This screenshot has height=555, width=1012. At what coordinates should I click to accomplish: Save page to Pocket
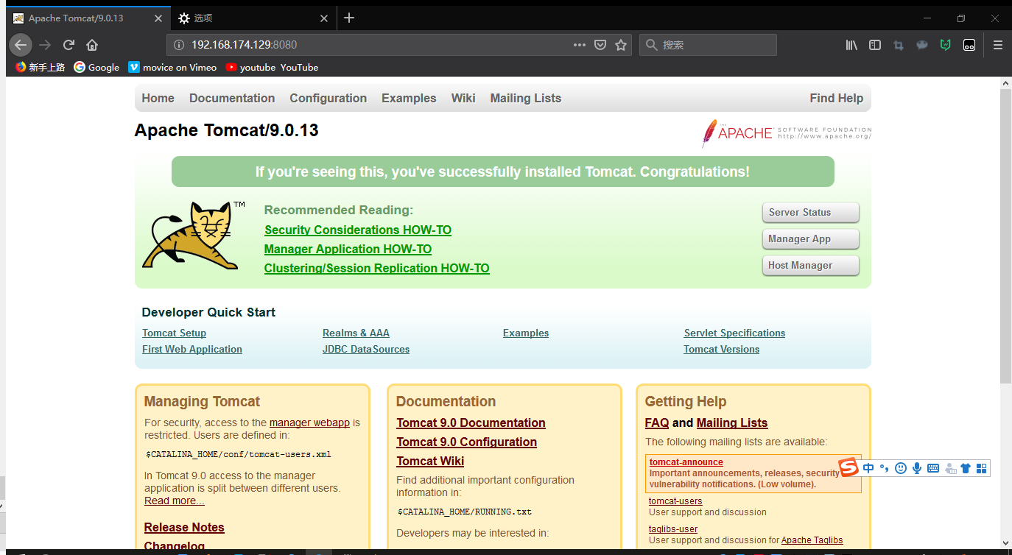tap(600, 45)
